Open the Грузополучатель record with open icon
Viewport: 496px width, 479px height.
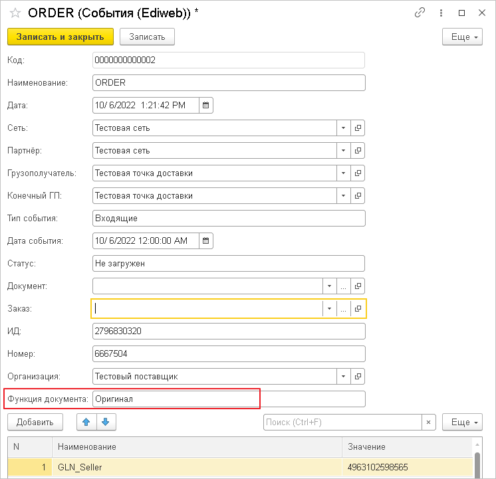click(358, 173)
